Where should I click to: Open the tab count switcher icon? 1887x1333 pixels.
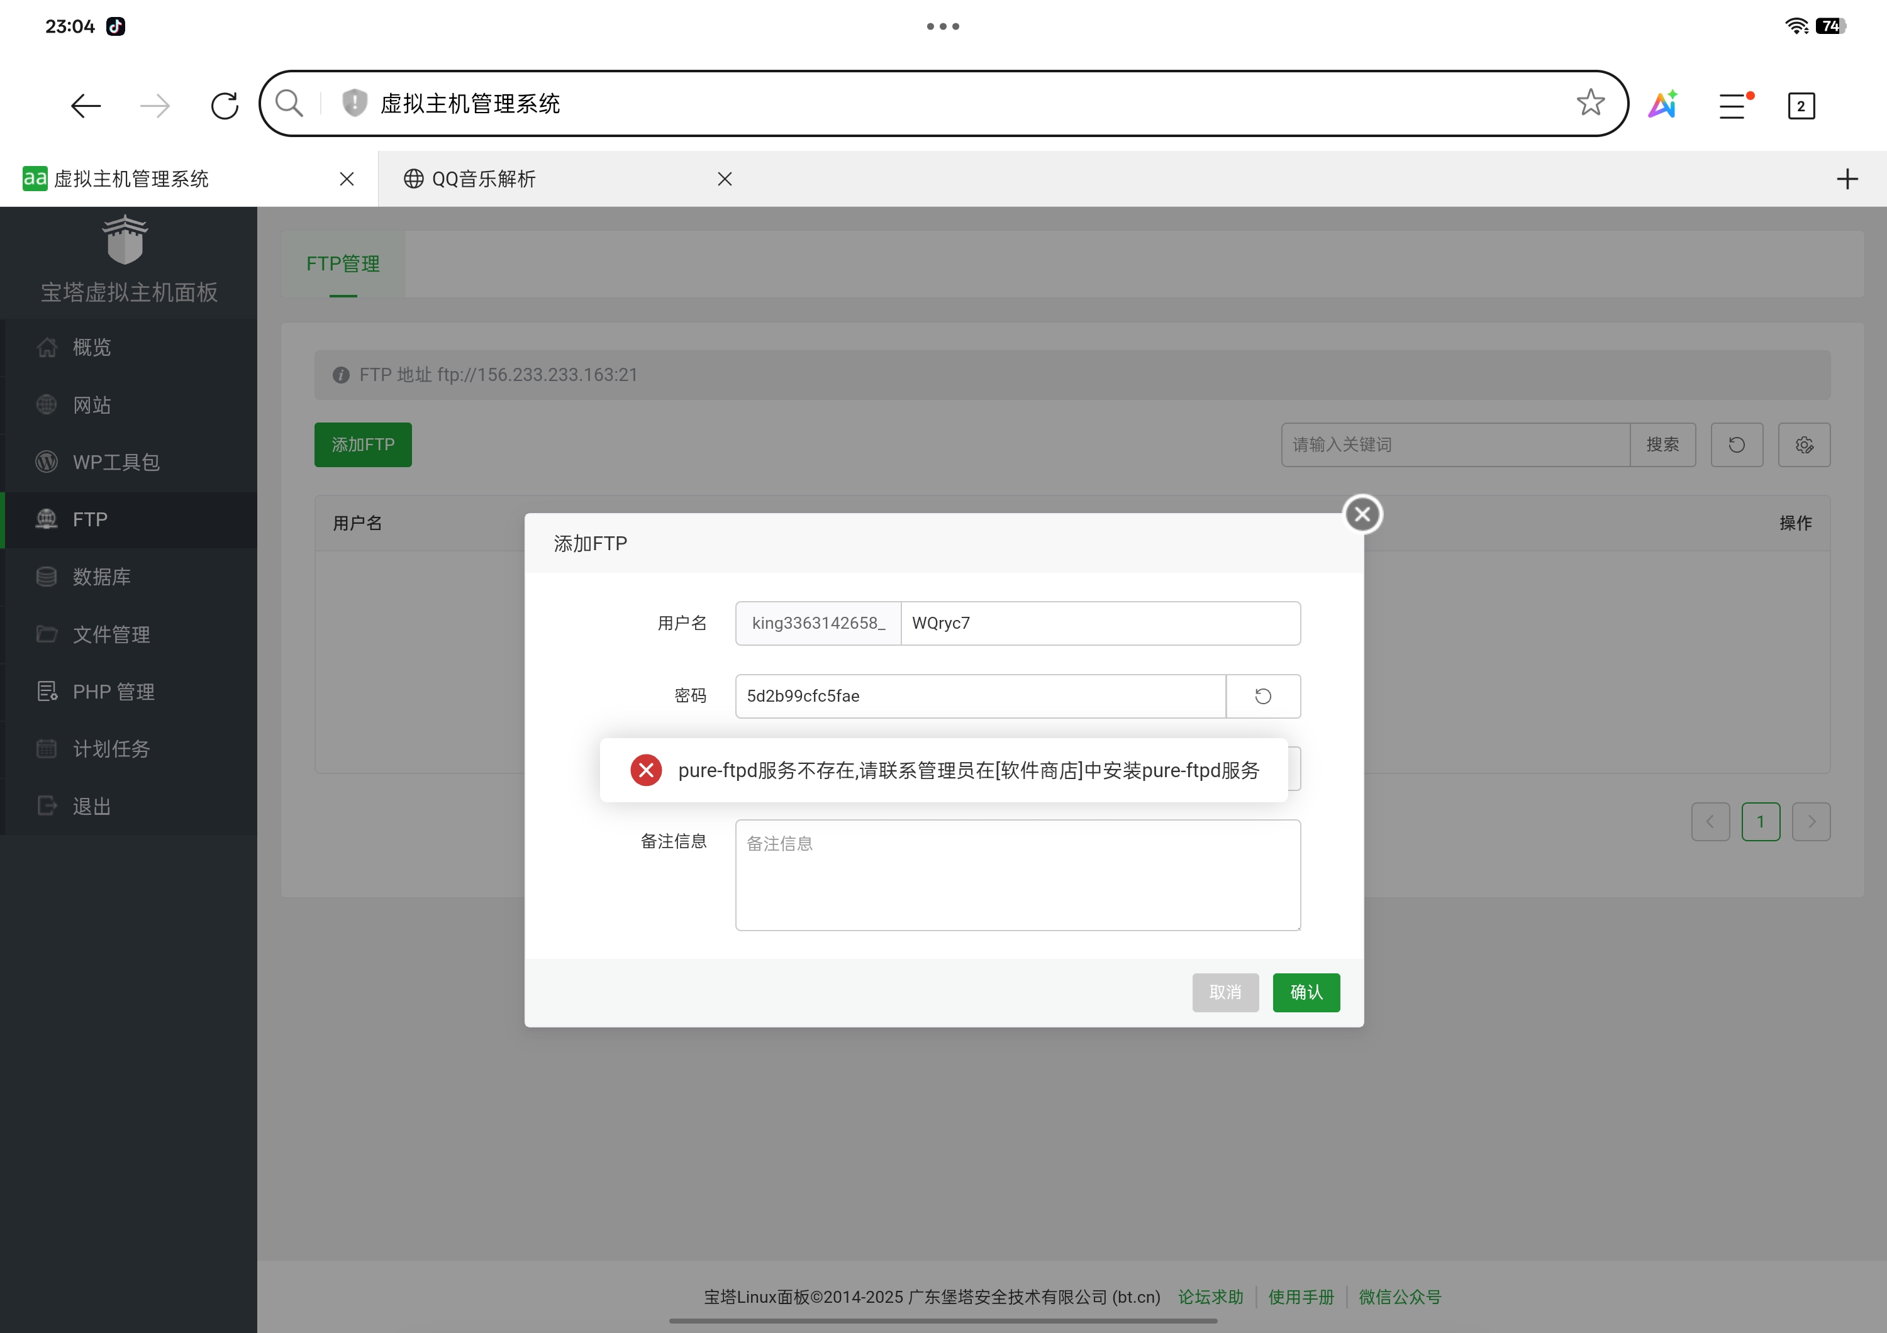[1801, 106]
